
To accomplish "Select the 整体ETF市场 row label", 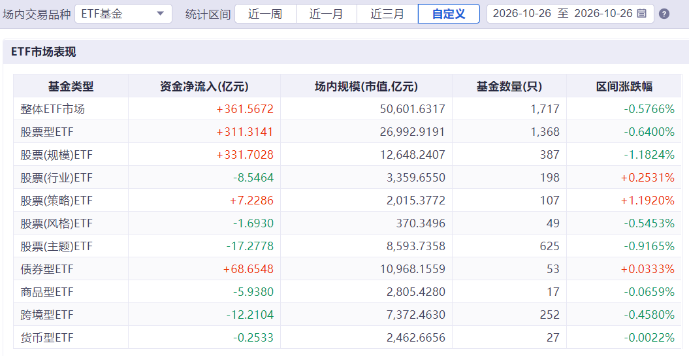I will point(52,109).
